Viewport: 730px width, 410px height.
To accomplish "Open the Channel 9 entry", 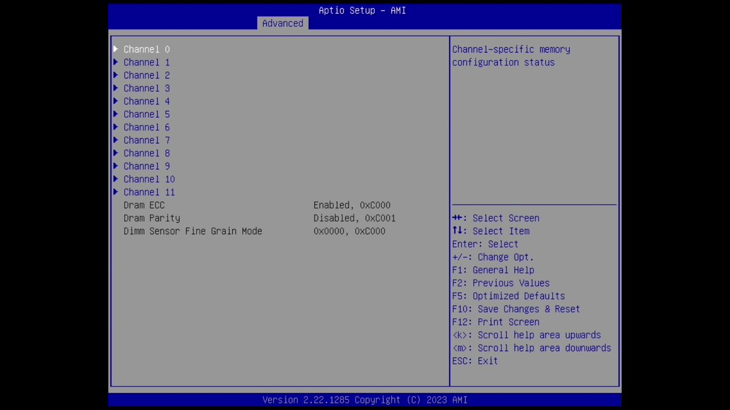I will (x=147, y=166).
